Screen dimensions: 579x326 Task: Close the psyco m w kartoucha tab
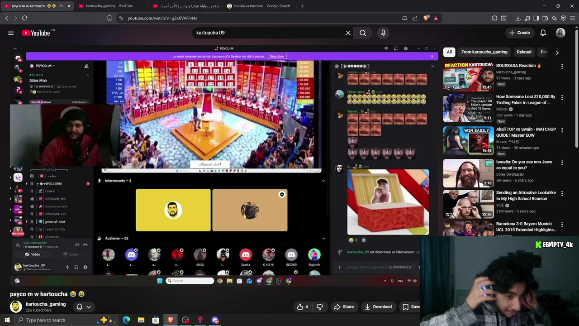[x=69, y=6]
